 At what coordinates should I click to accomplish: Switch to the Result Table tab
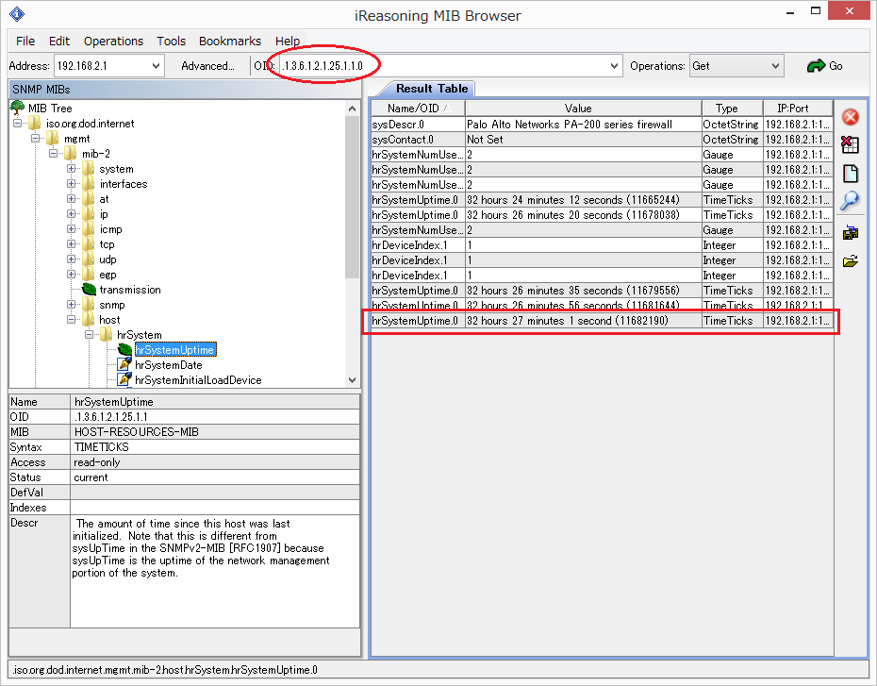[431, 88]
